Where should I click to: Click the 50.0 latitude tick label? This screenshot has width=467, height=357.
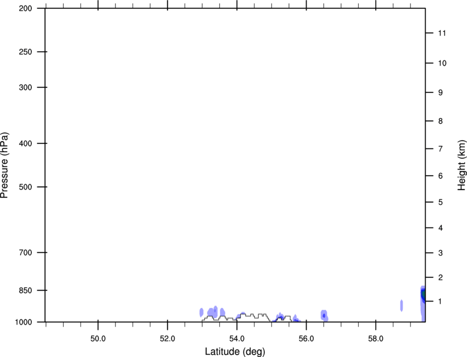click(98, 339)
